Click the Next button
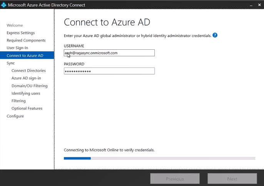Image resolution: width=264 pixels, height=186 pixels. [x=232, y=179]
